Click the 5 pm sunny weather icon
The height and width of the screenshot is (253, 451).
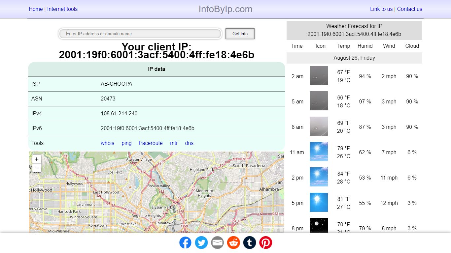click(319, 202)
